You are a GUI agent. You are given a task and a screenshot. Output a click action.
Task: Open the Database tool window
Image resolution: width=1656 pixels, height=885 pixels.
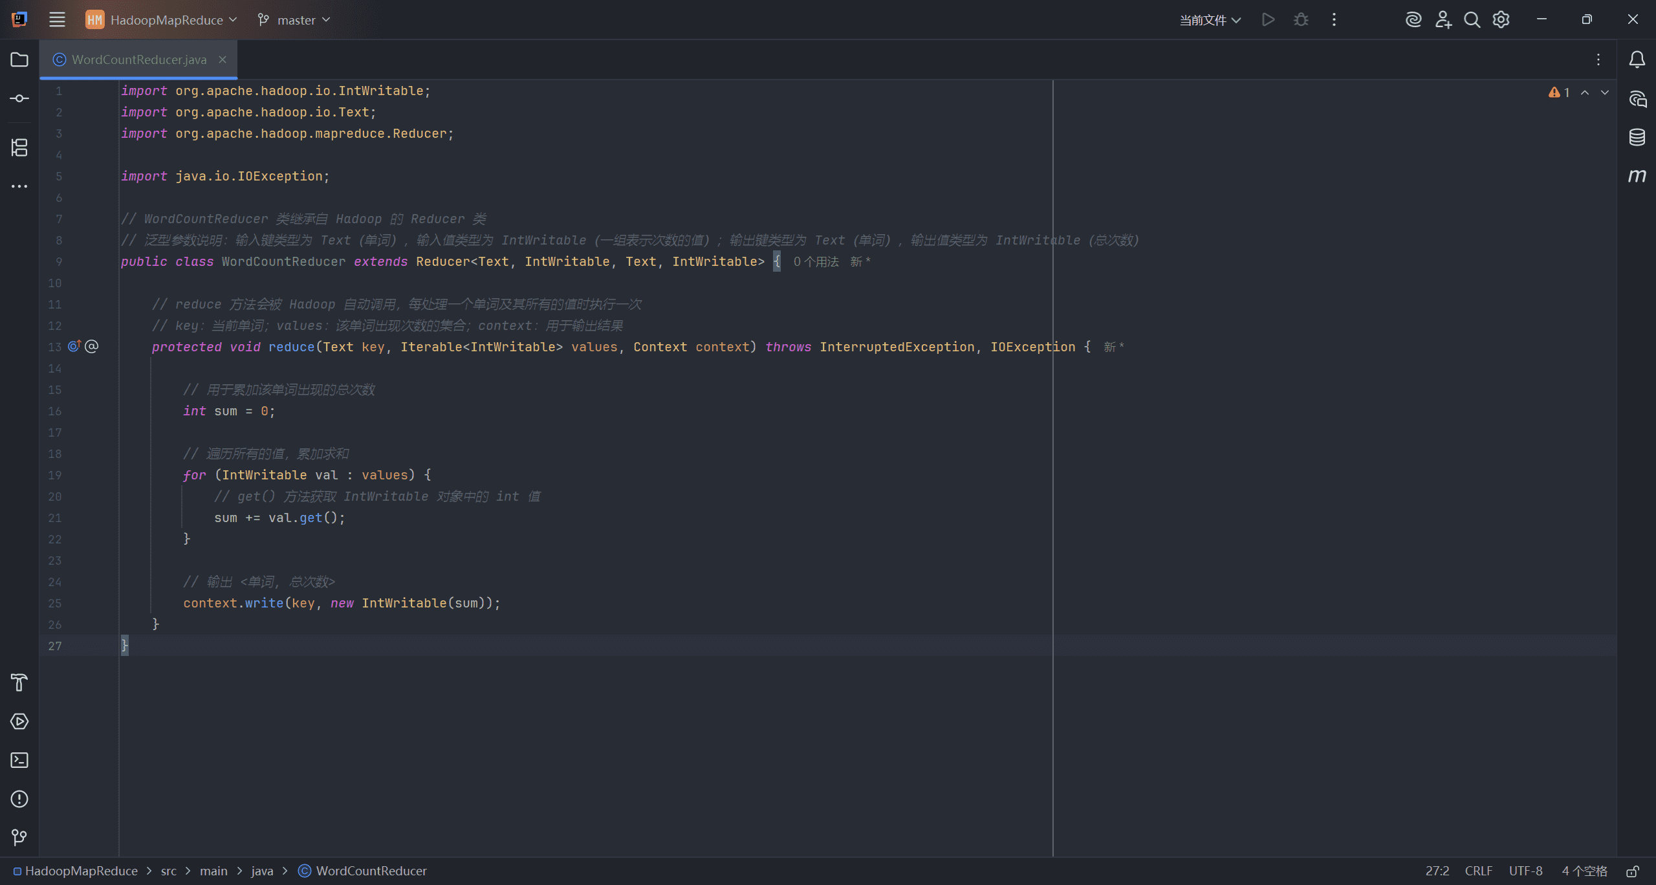(x=1637, y=137)
